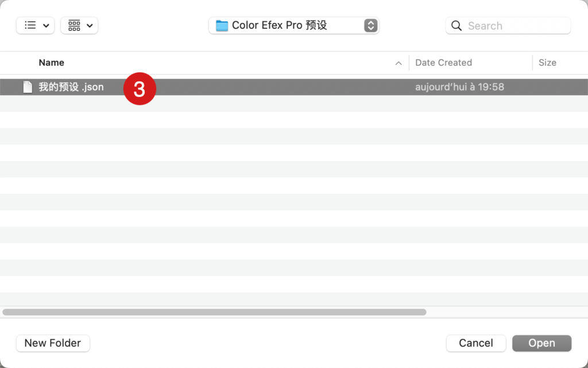Click the Cancel button
This screenshot has width=588, height=368.
pyautogui.click(x=476, y=343)
